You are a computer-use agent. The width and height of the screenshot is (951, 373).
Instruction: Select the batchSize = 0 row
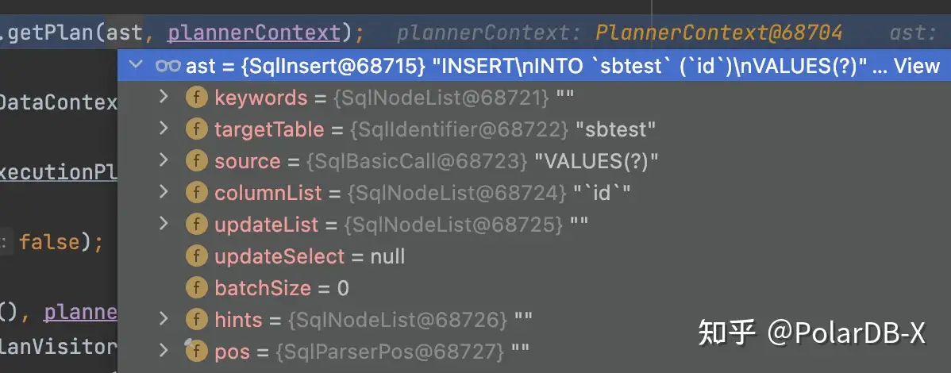[282, 288]
